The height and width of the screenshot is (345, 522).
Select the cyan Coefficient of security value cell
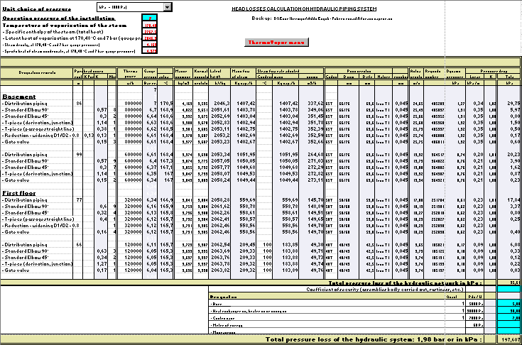tap(509, 289)
